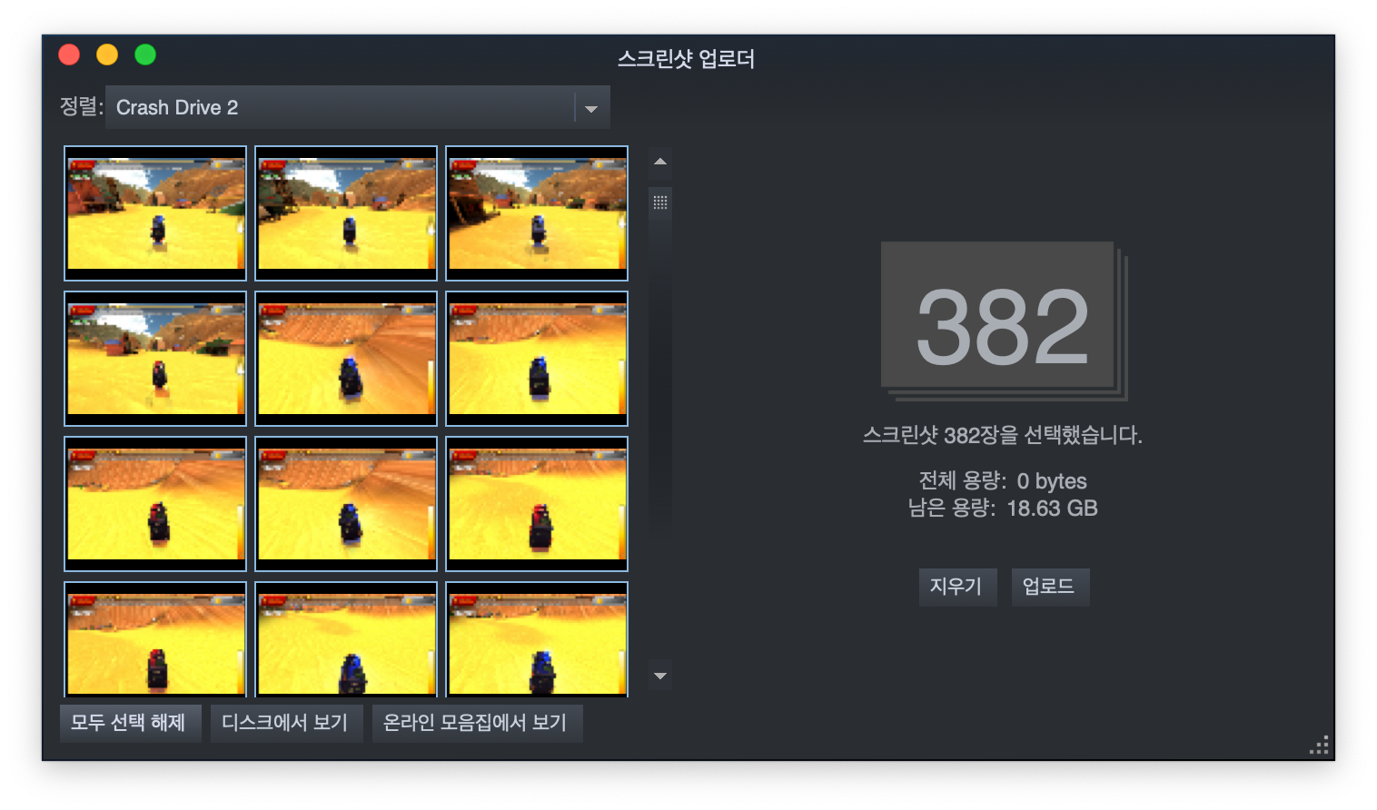The height and width of the screenshot is (810, 1377).
Task: Click the large 382 stacked screenshots preview
Action: pos(1004,321)
